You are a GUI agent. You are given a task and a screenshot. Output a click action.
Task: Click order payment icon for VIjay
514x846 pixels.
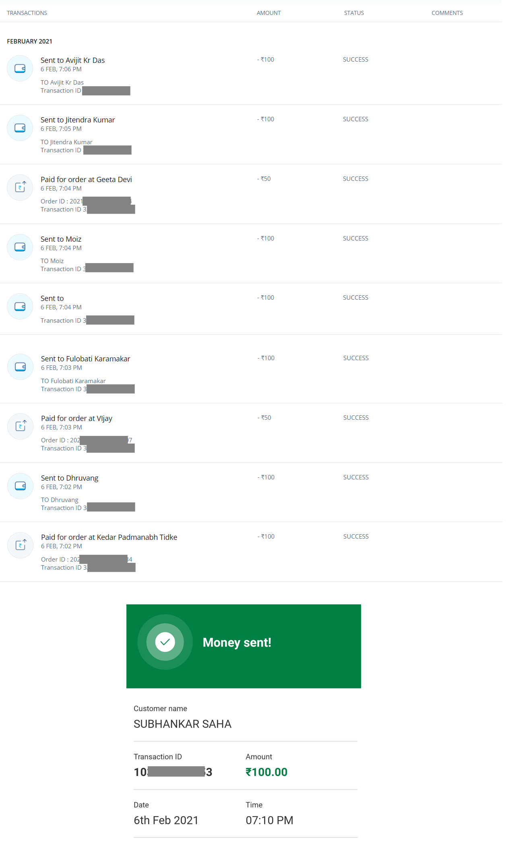[21, 426]
